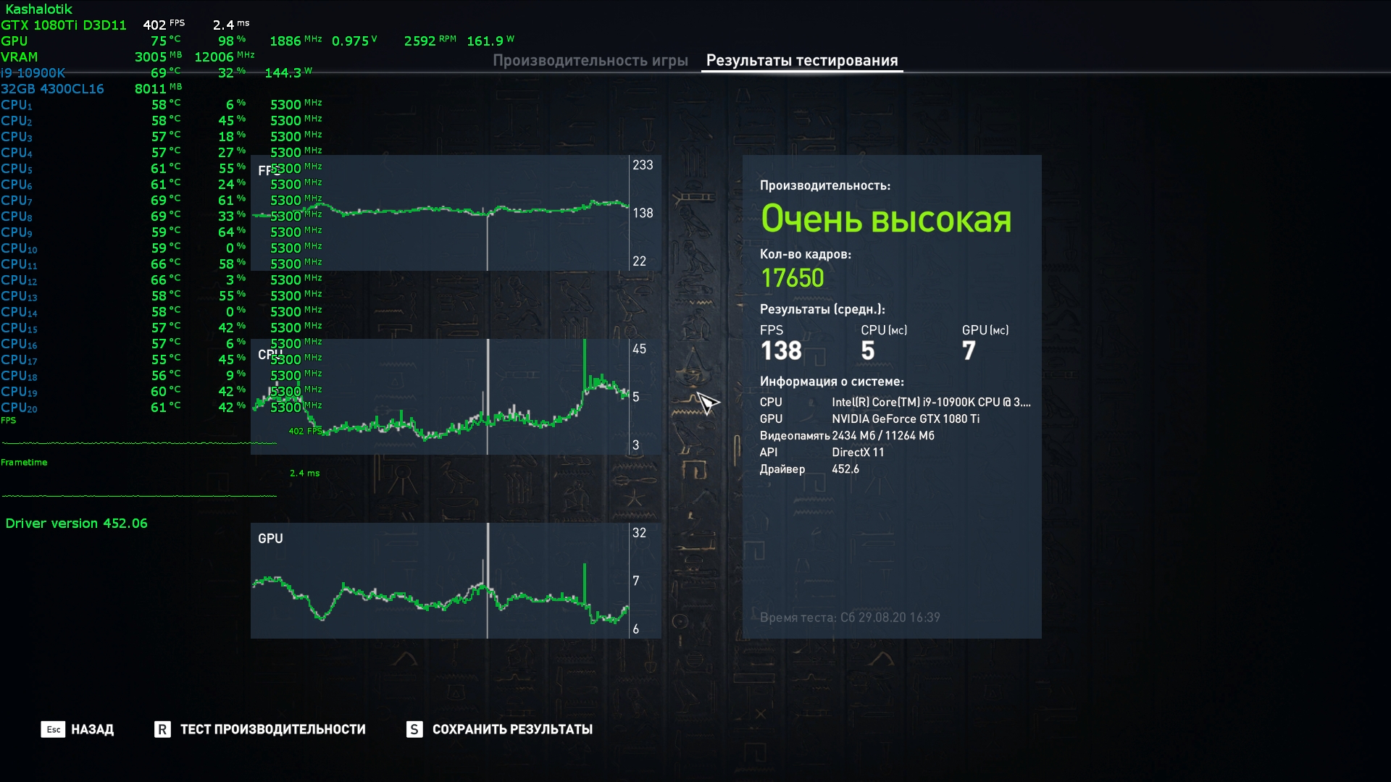Click the Очень высокая performance rating

coord(885,219)
